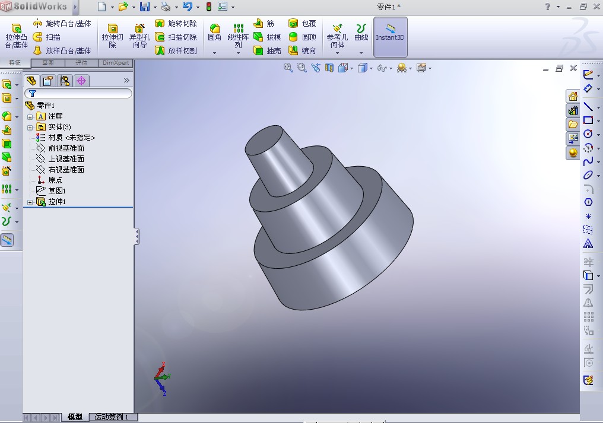Screen dimensions: 603x423
Task: Click the 包覆 wrap tool
Action: 302,24
